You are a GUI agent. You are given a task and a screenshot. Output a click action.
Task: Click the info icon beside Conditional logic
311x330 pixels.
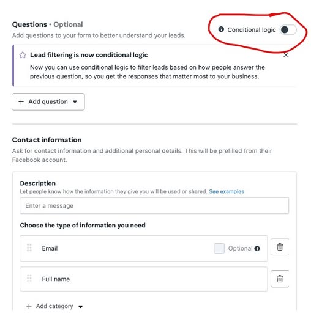221,29
